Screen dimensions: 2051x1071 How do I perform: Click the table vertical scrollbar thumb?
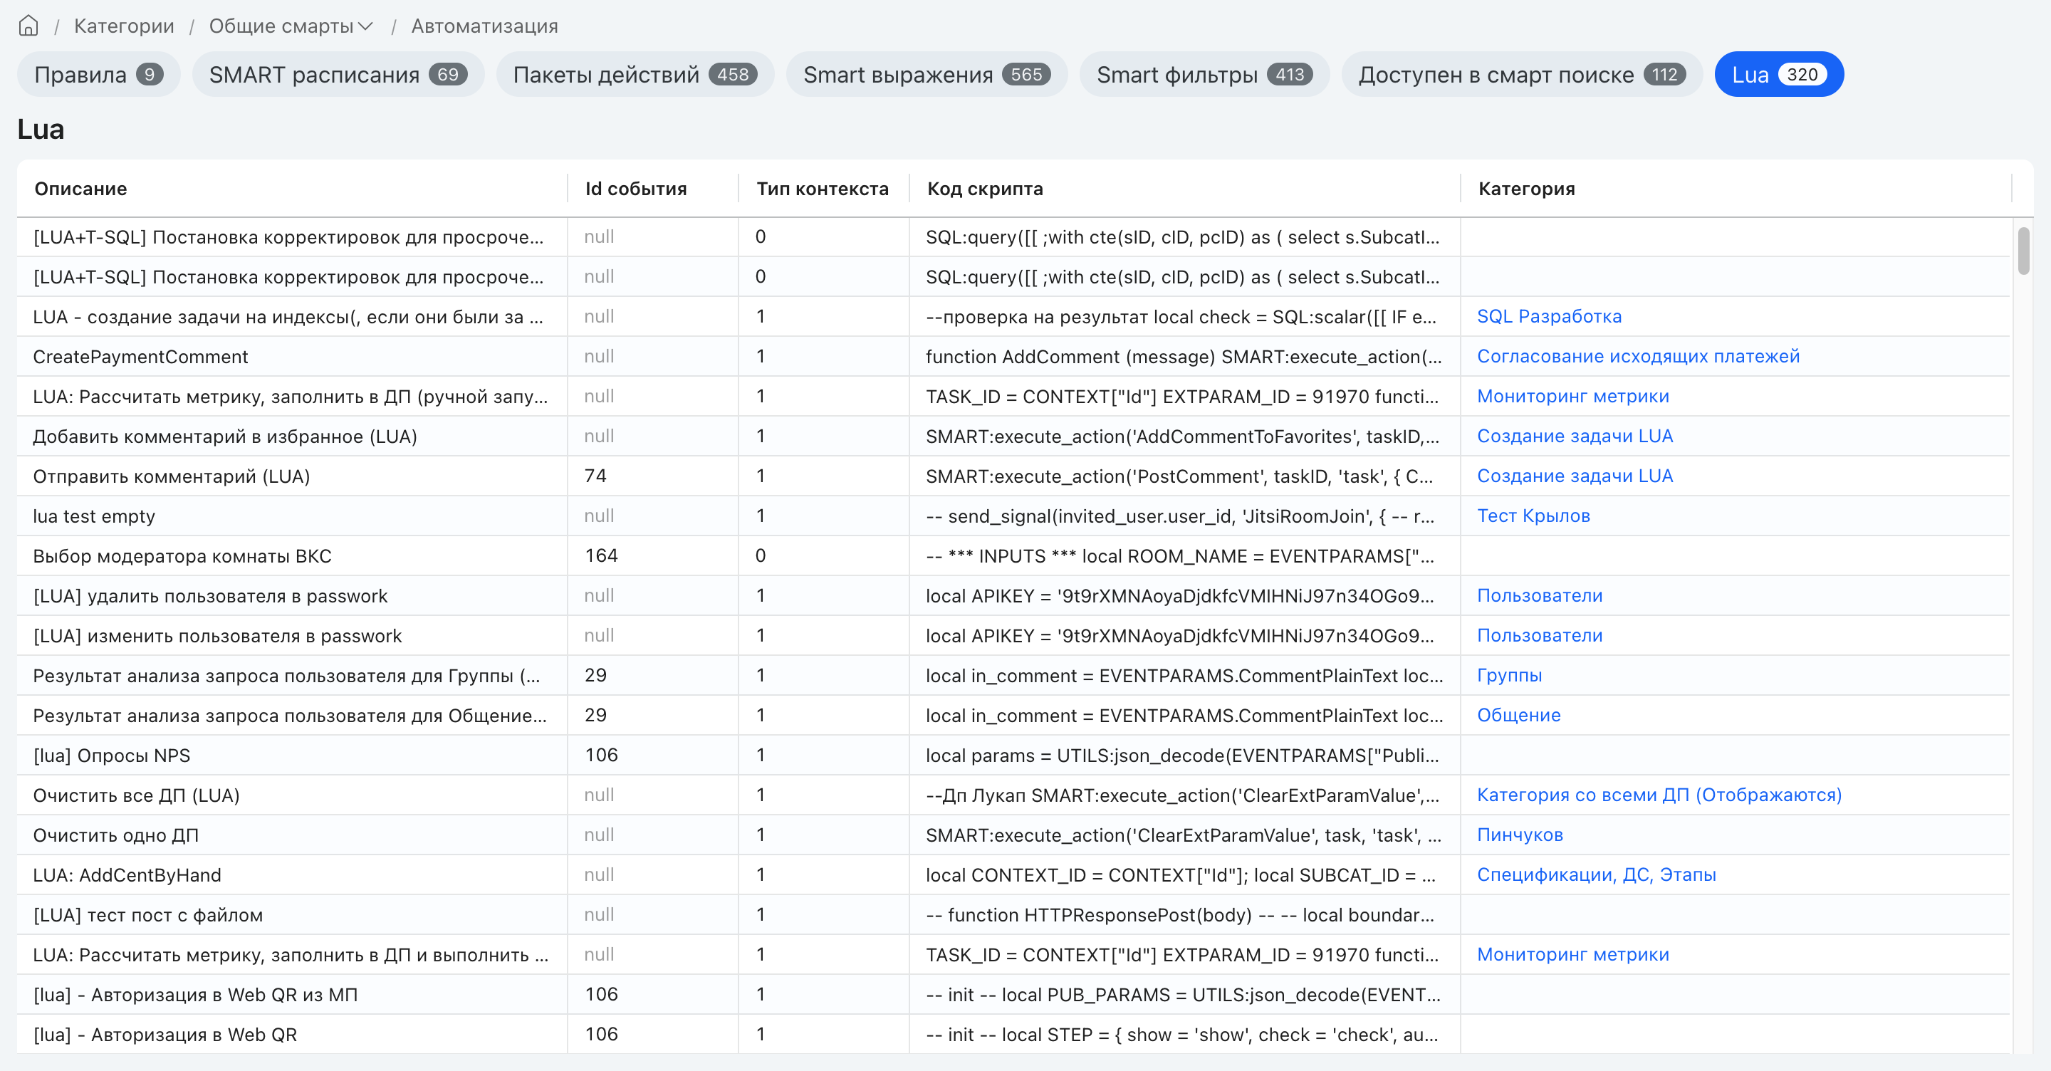[2023, 251]
